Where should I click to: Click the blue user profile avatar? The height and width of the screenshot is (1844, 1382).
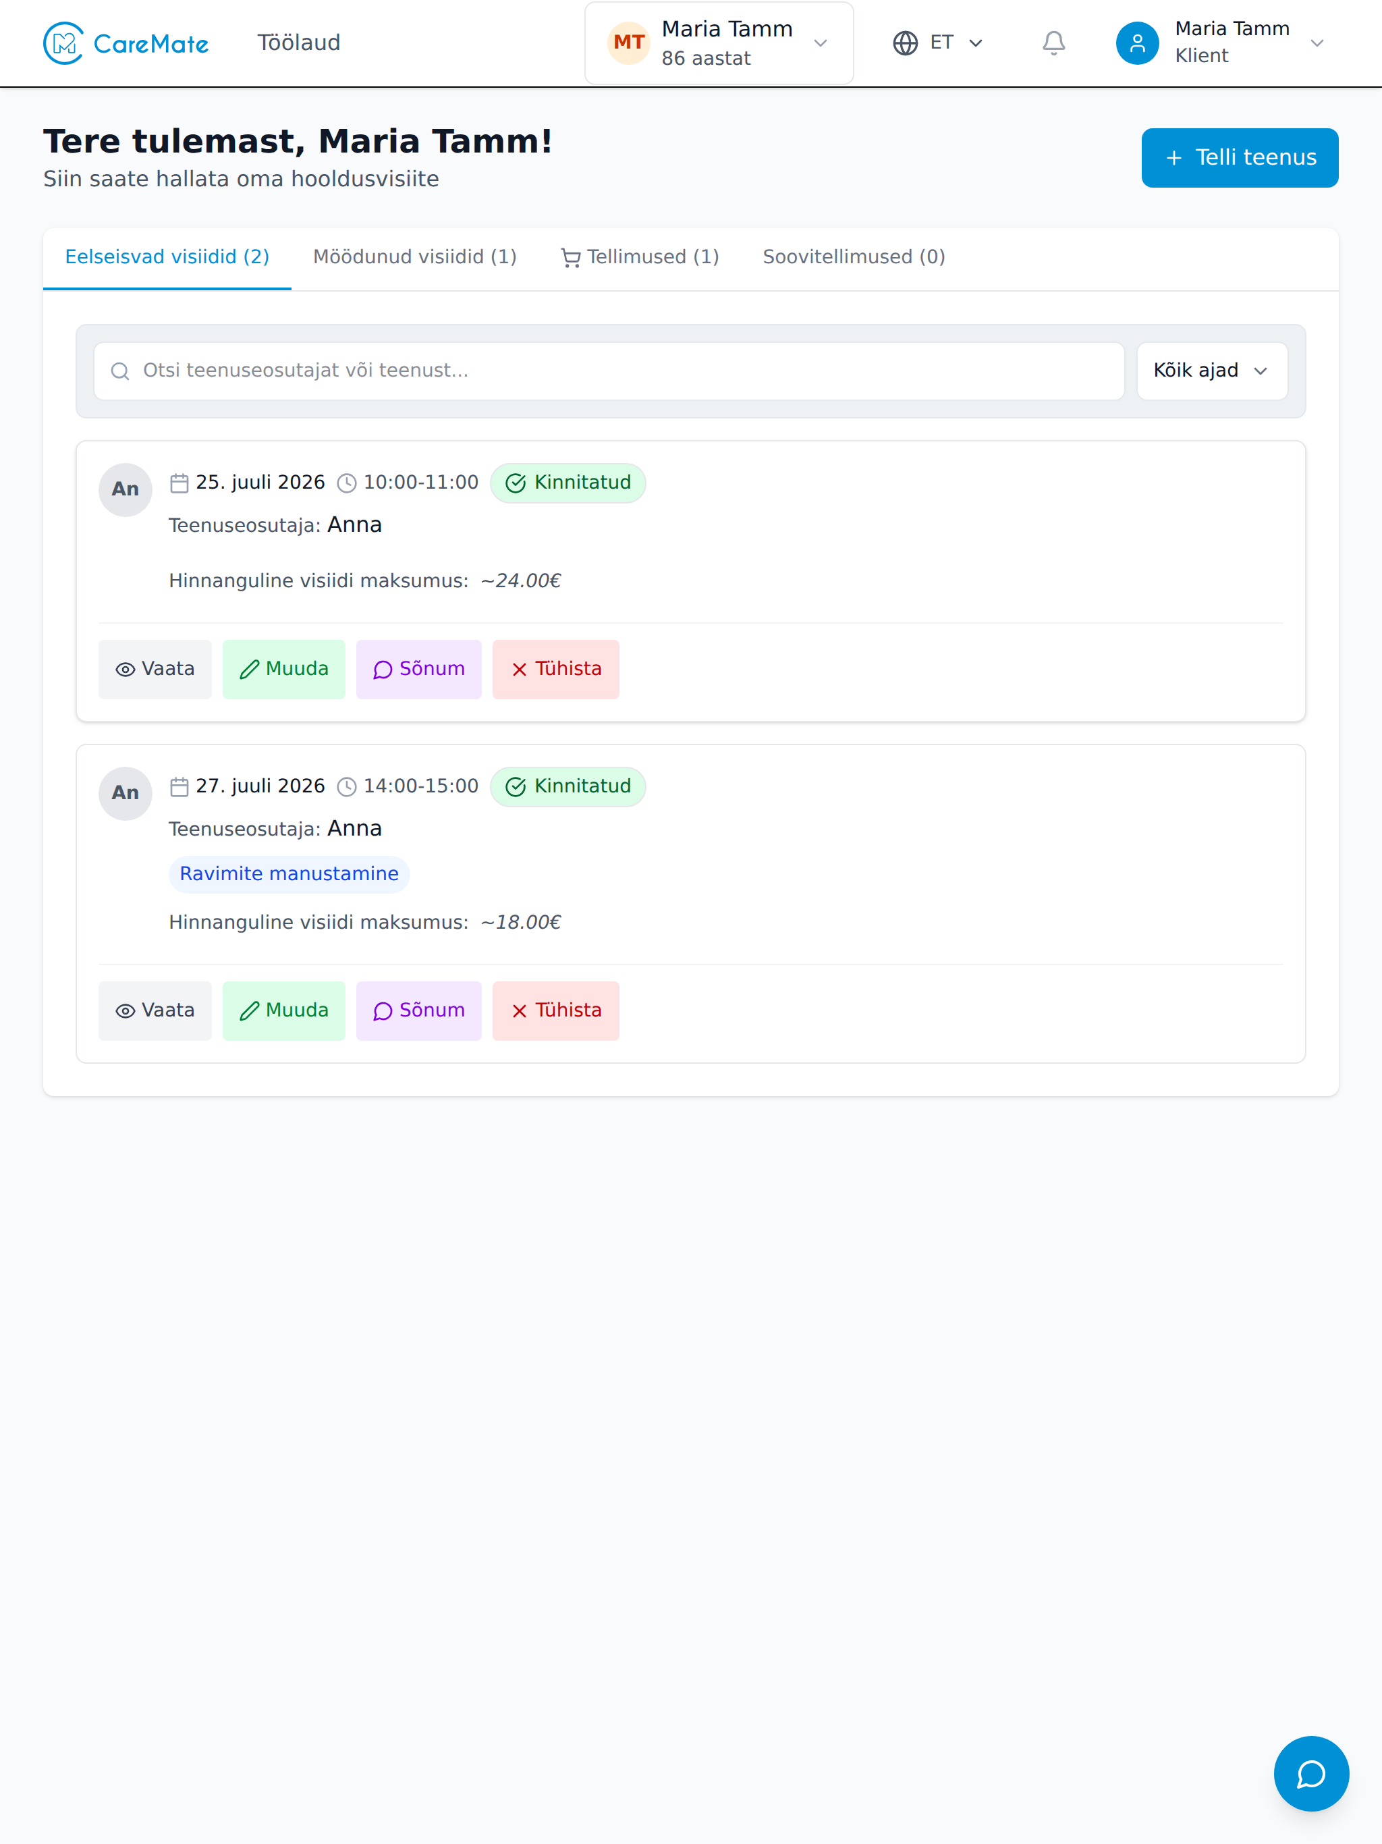pyautogui.click(x=1137, y=43)
